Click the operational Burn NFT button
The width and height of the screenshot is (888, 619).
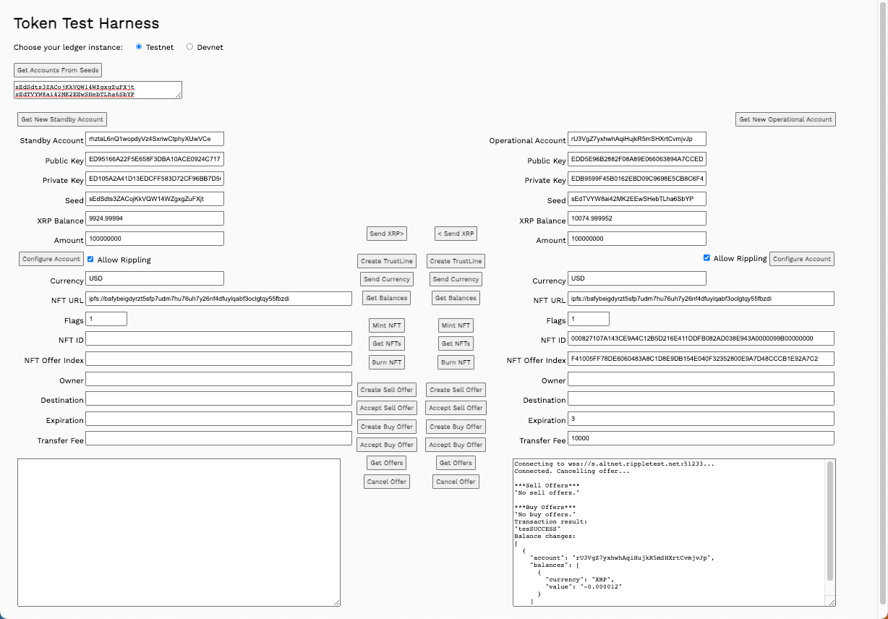[x=456, y=362]
